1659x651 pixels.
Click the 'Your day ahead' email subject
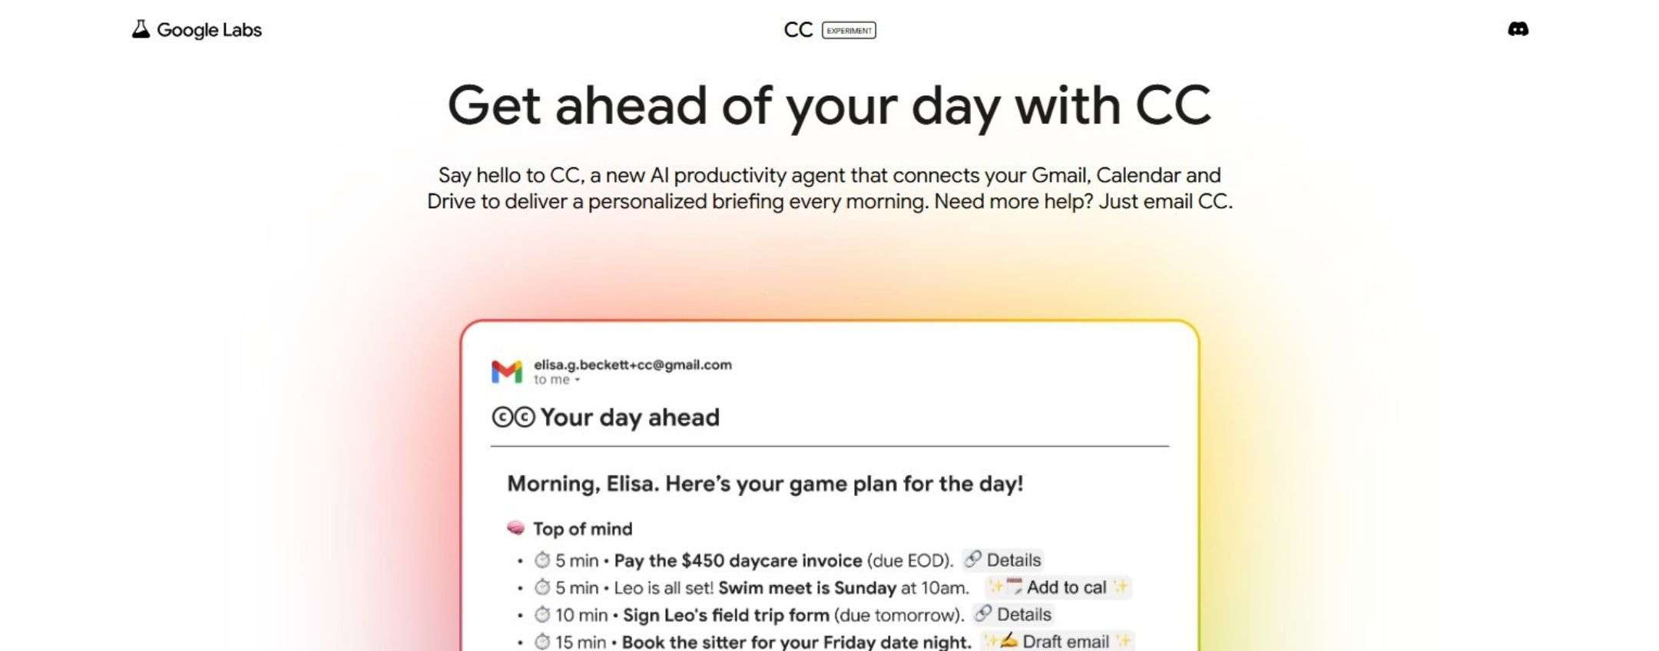pyautogui.click(x=630, y=417)
